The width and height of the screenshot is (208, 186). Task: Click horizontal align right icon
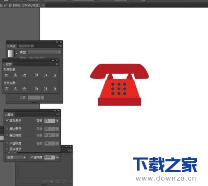[x=24, y=75]
